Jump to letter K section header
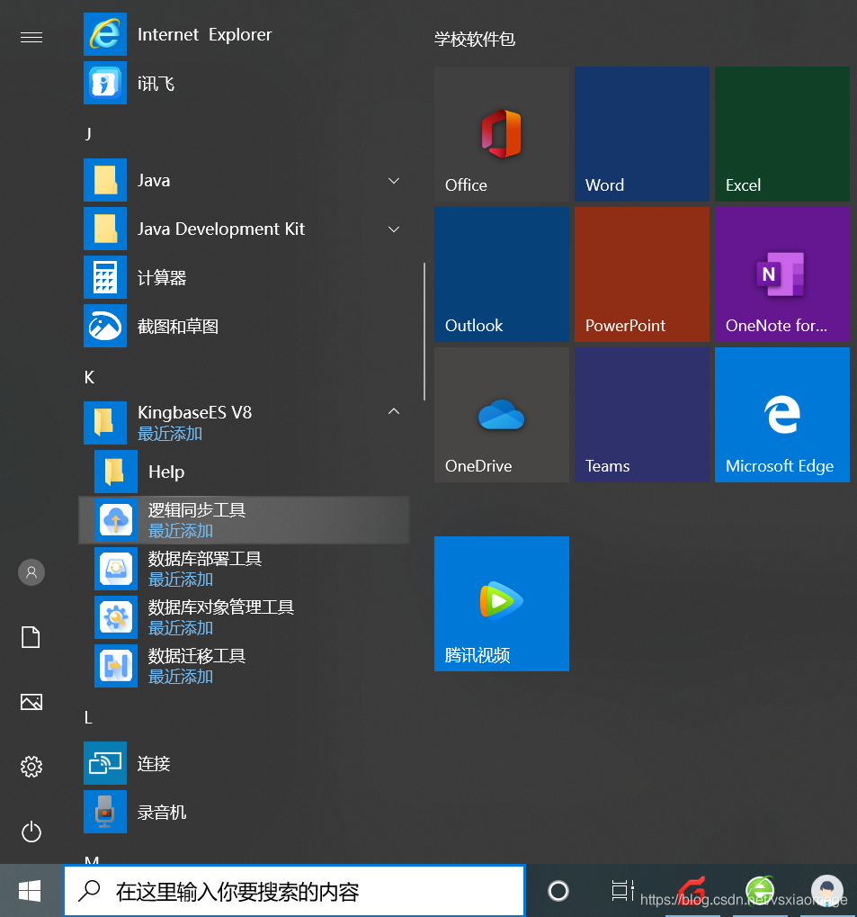The image size is (857, 917). pyautogui.click(x=89, y=377)
